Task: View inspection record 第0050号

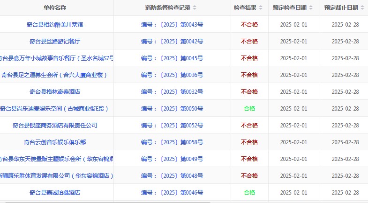Action: click(172, 108)
